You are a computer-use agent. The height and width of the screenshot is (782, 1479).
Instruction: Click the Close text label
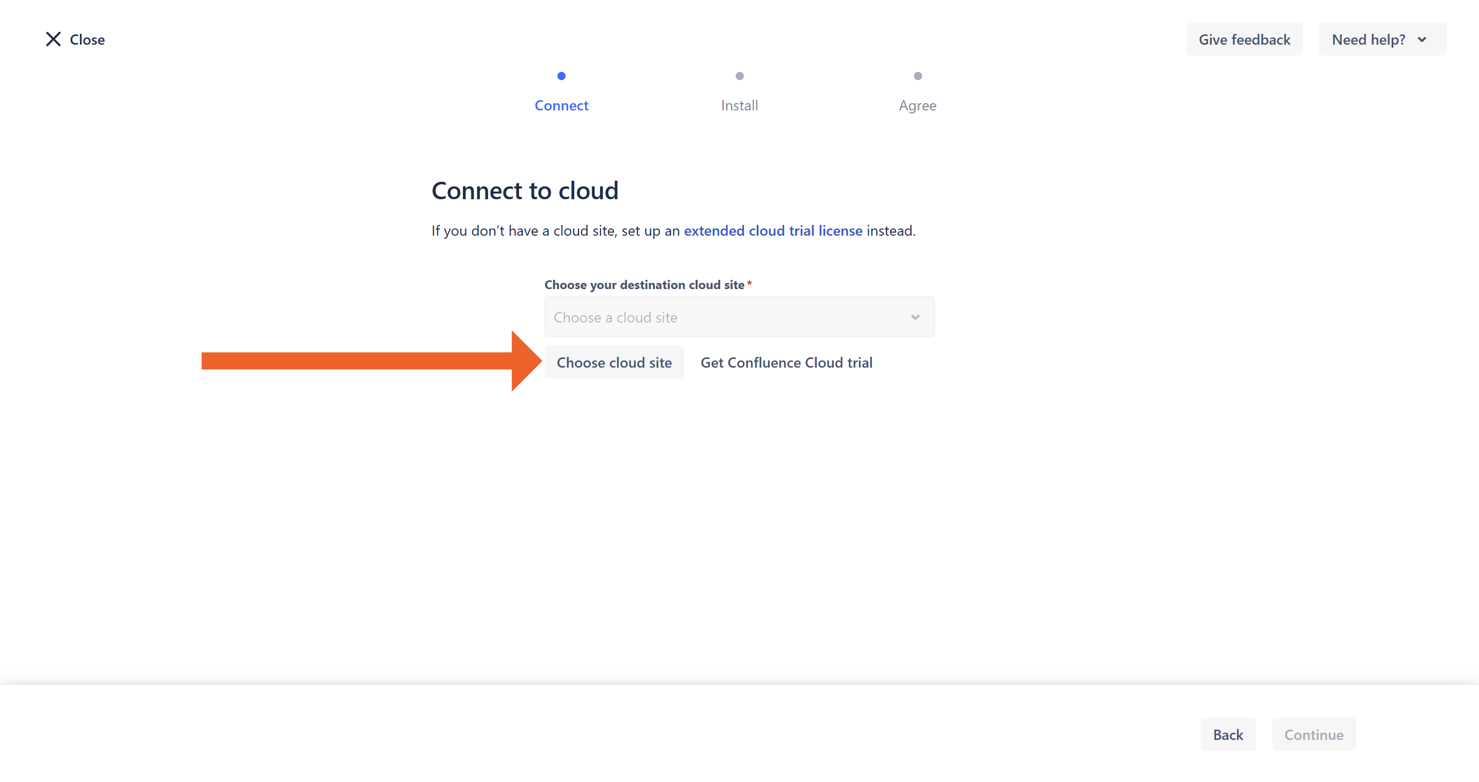point(87,40)
